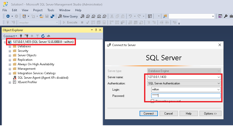The height and width of the screenshot is (126, 233).
Task: Click the XMLA query icon
Action: pyautogui.click(x=99, y=16)
